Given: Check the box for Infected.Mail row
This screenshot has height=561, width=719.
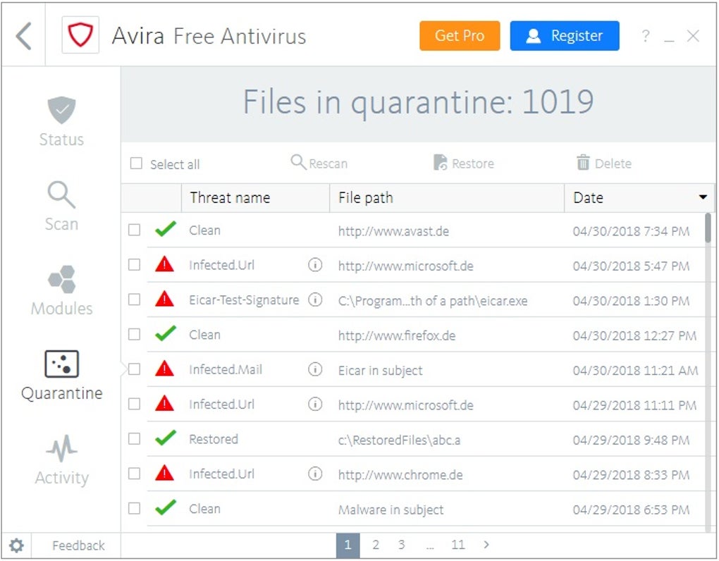Looking at the screenshot, I should click(x=135, y=369).
